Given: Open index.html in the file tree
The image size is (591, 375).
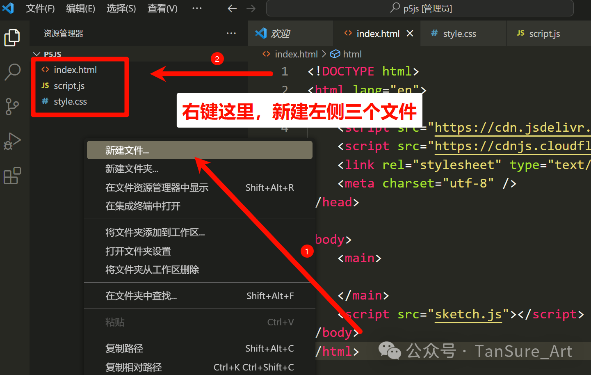Looking at the screenshot, I should click(75, 70).
